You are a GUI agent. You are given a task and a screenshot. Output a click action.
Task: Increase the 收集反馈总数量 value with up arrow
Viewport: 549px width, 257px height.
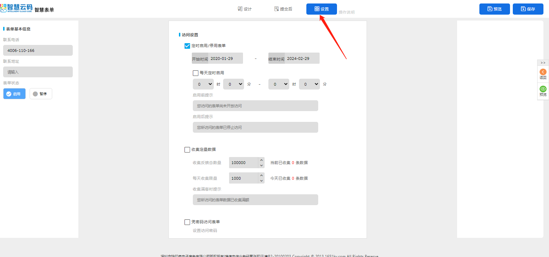pos(261,160)
